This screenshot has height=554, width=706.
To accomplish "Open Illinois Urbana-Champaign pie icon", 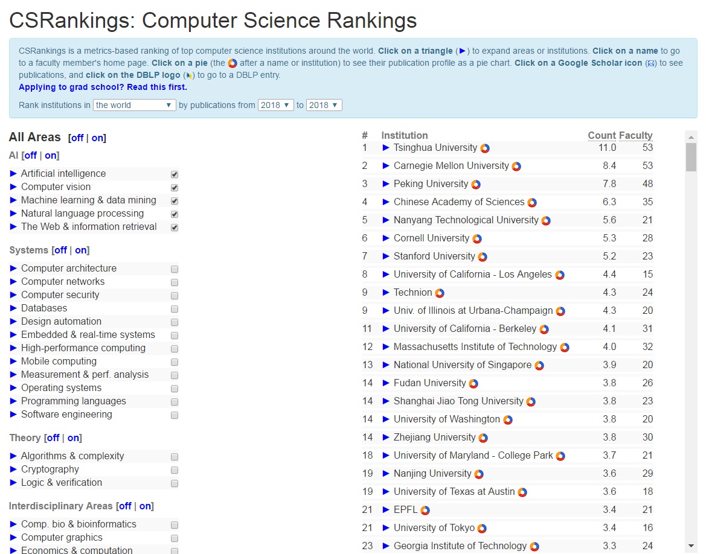I will coord(560,311).
